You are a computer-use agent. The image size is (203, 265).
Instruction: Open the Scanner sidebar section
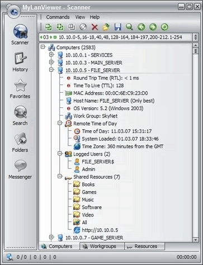20,35
